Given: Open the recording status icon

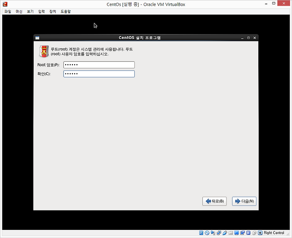Looking at the screenshot, I should coord(242,233).
